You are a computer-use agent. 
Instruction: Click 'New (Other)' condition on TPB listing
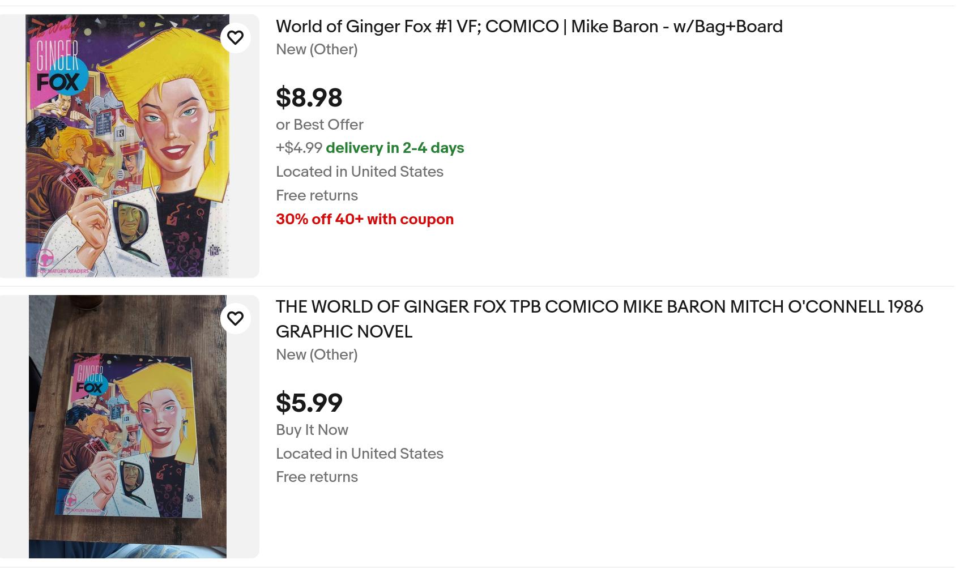(x=316, y=355)
